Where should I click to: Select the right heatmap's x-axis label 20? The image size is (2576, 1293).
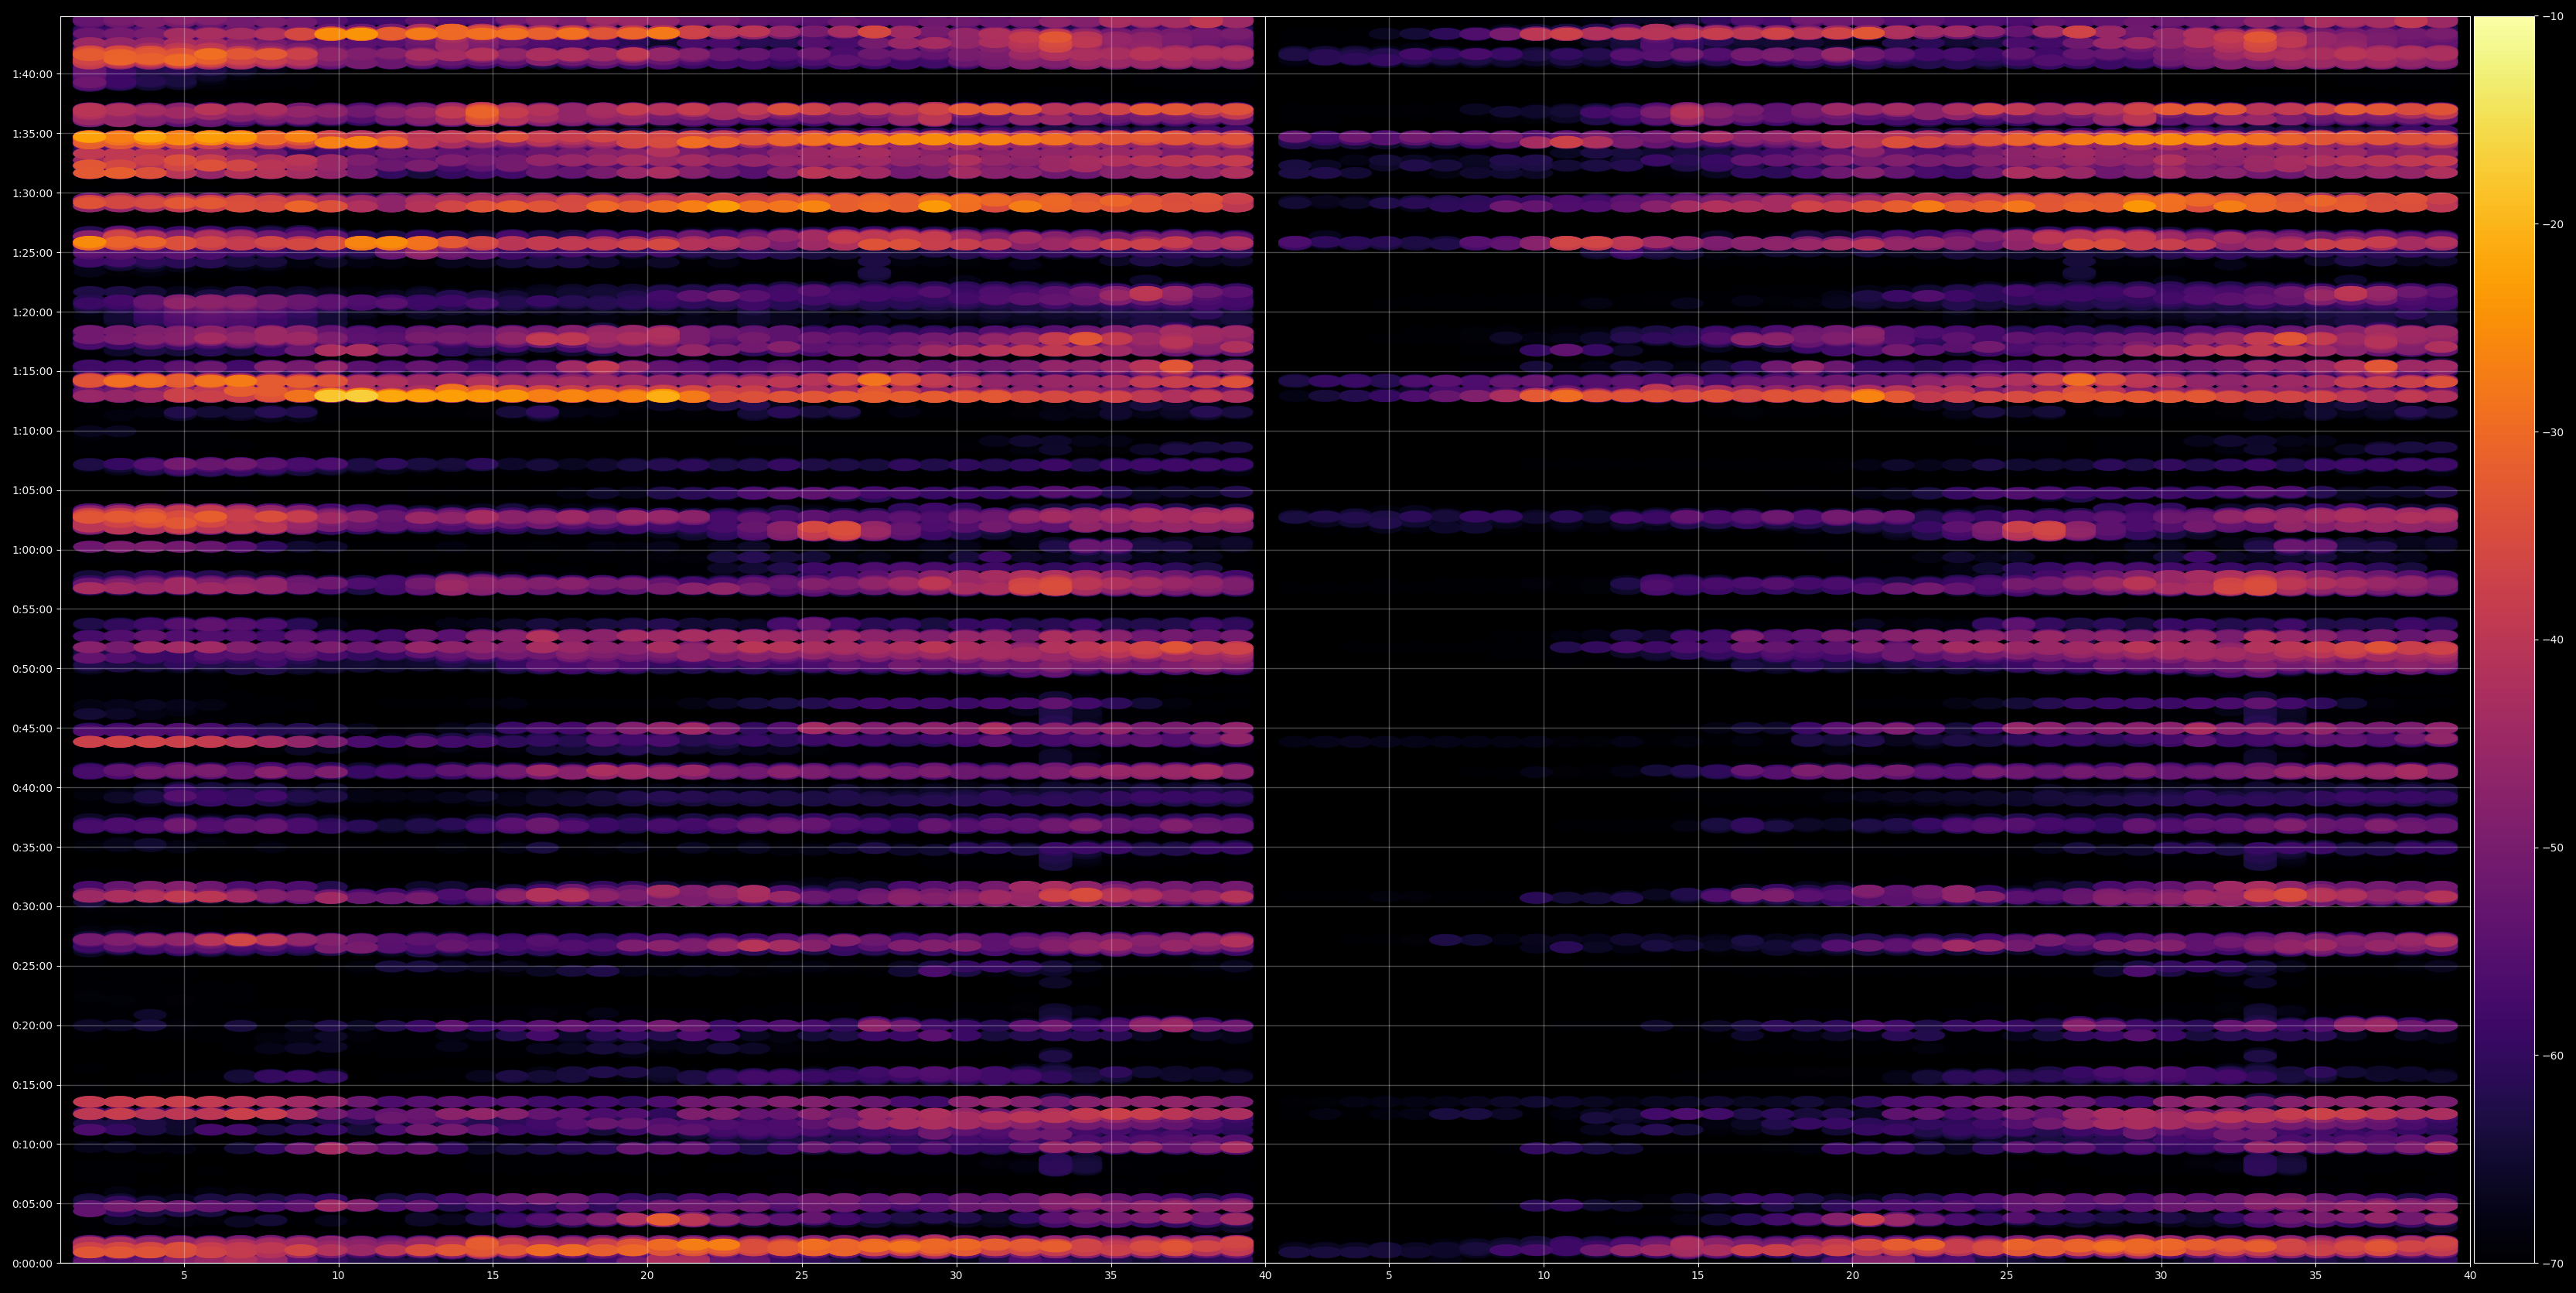click(x=1852, y=1276)
